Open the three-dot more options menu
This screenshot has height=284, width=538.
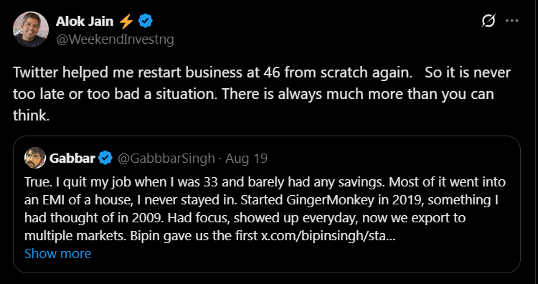(x=512, y=21)
